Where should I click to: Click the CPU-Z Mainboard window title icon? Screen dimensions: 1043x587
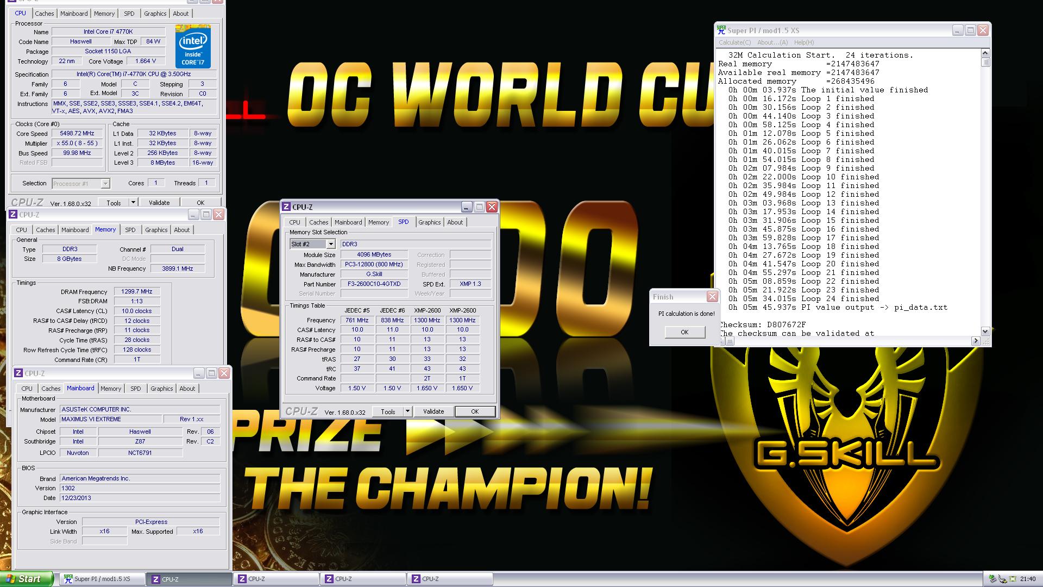click(x=18, y=373)
